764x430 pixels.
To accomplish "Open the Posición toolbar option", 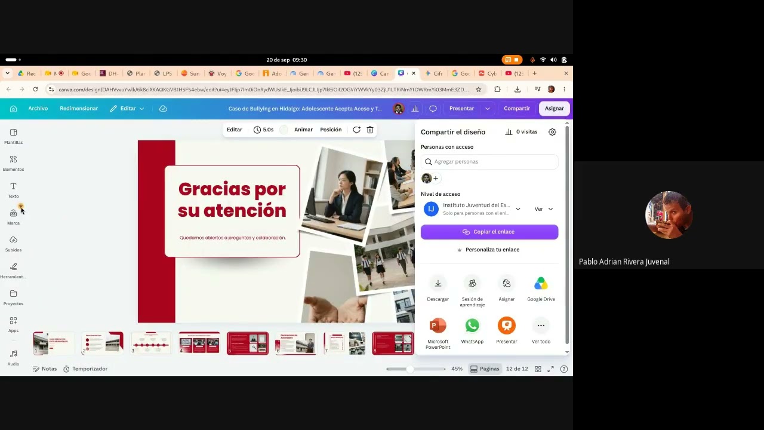I will pyautogui.click(x=331, y=130).
